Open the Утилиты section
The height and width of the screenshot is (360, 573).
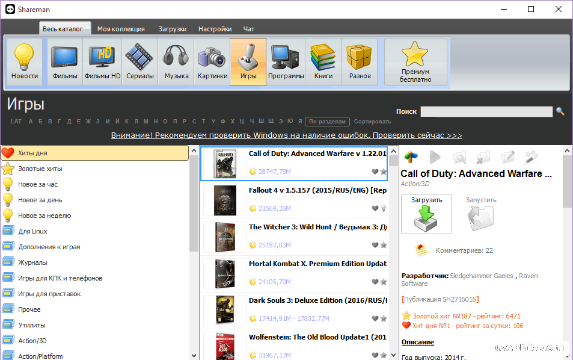(x=94, y=325)
